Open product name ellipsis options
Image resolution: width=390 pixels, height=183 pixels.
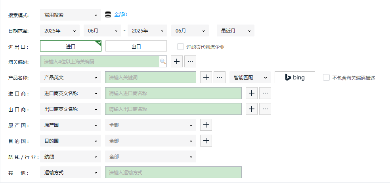coord(220,77)
